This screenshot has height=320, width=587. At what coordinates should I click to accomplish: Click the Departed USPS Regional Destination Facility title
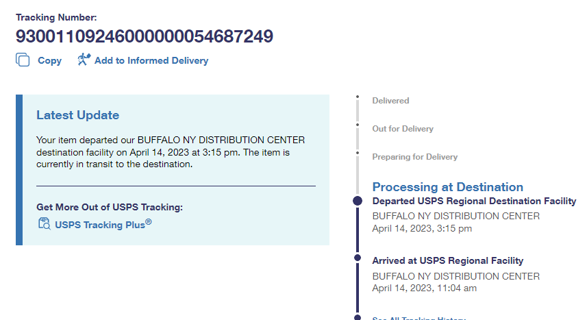[474, 201]
